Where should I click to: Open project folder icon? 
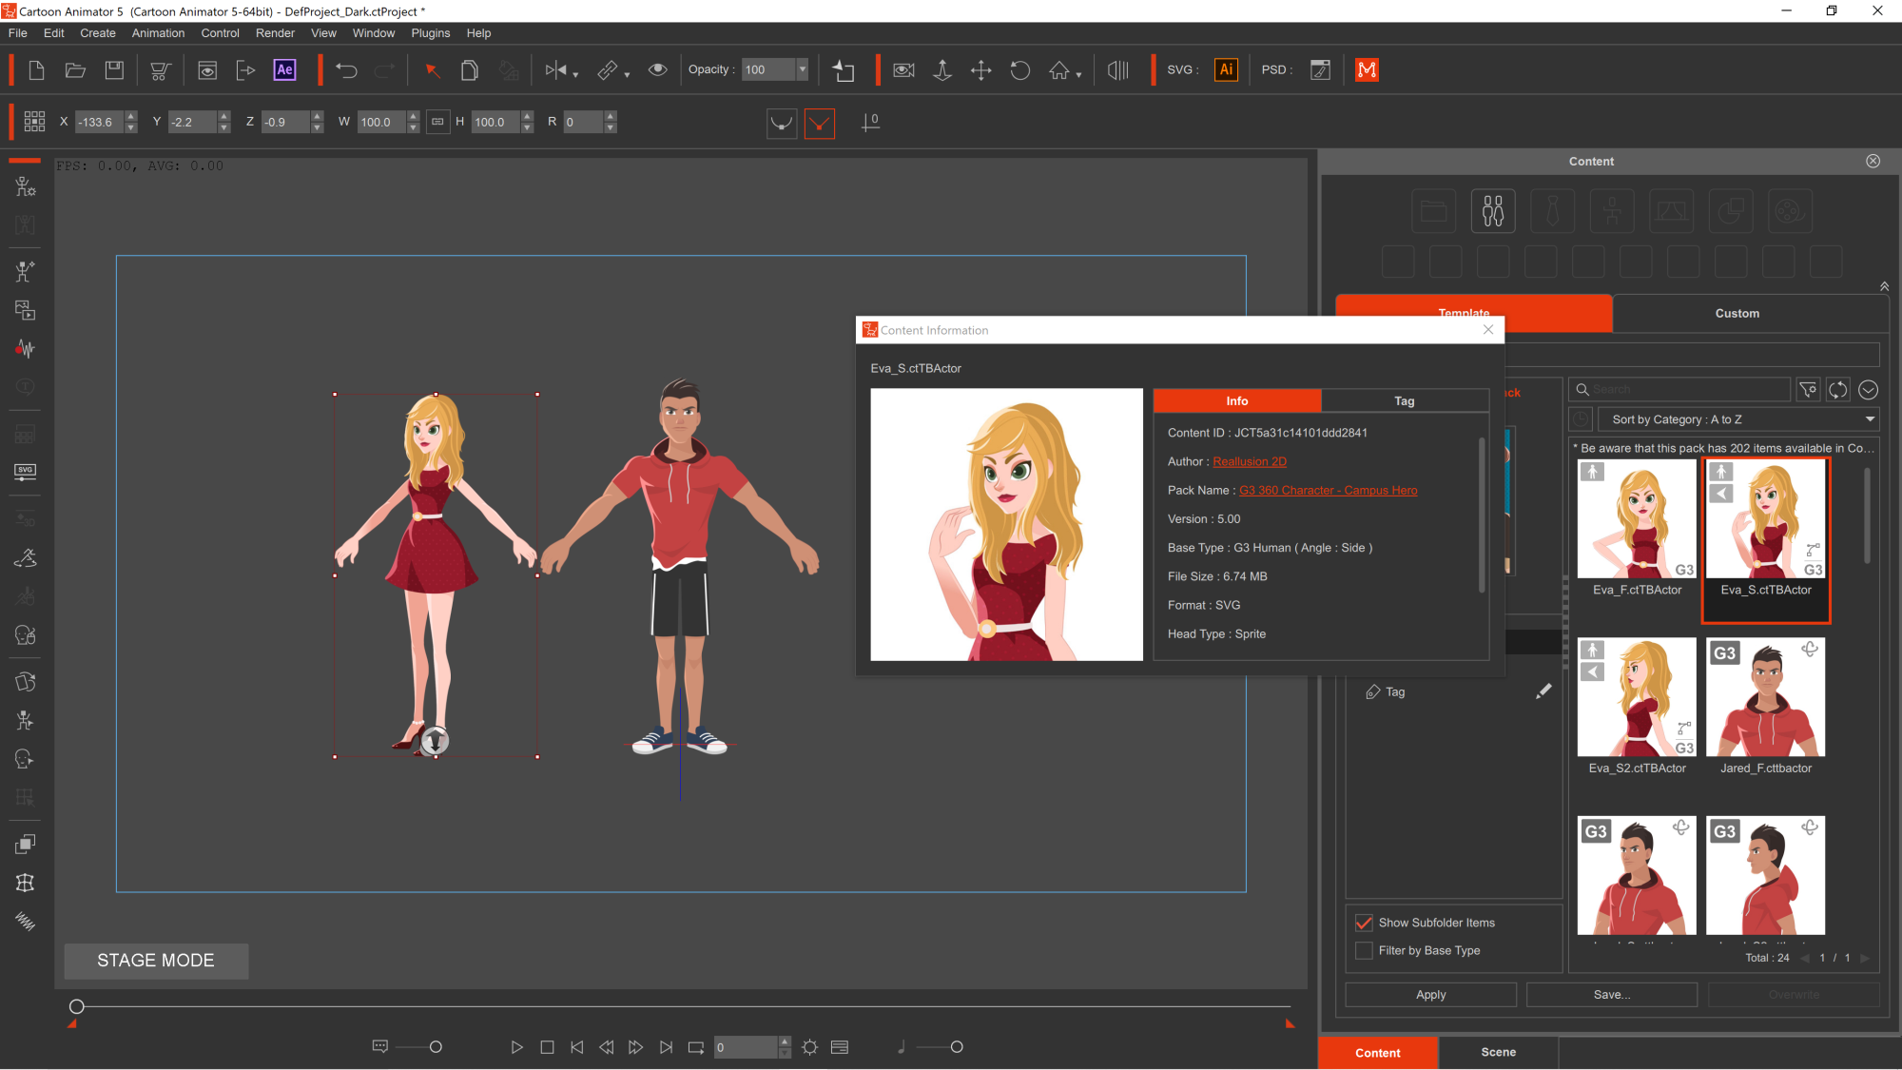[75, 69]
